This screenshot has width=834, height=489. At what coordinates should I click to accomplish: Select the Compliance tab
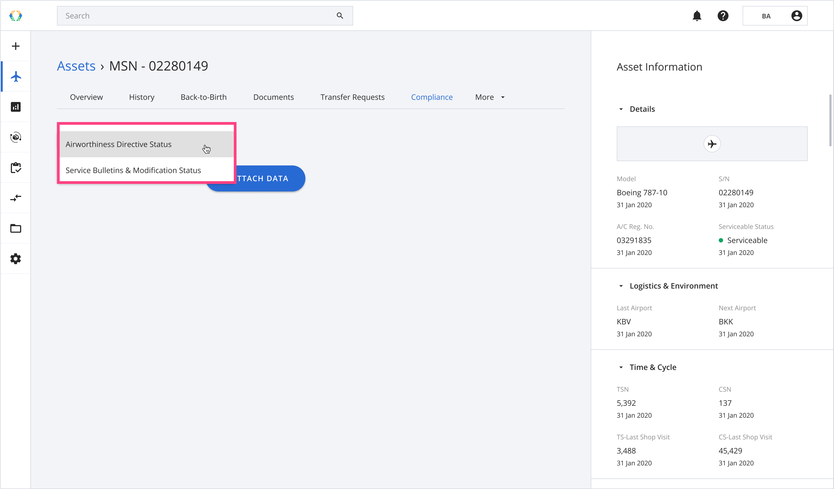coord(432,97)
